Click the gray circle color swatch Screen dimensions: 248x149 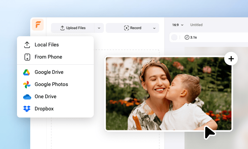(x=174, y=37)
